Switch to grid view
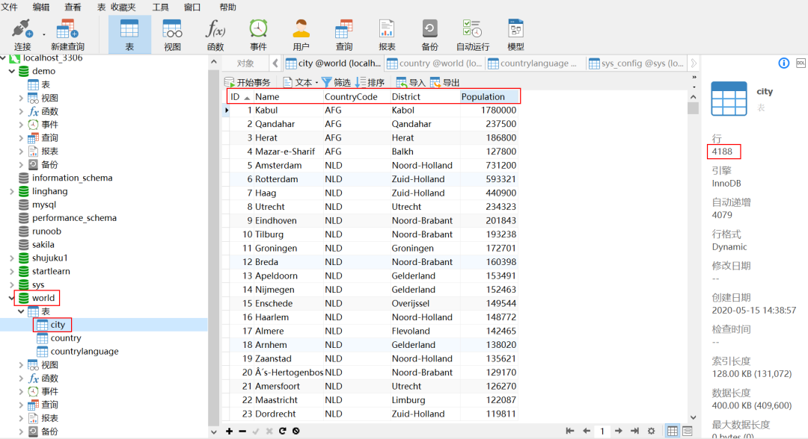 (x=673, y=431)
